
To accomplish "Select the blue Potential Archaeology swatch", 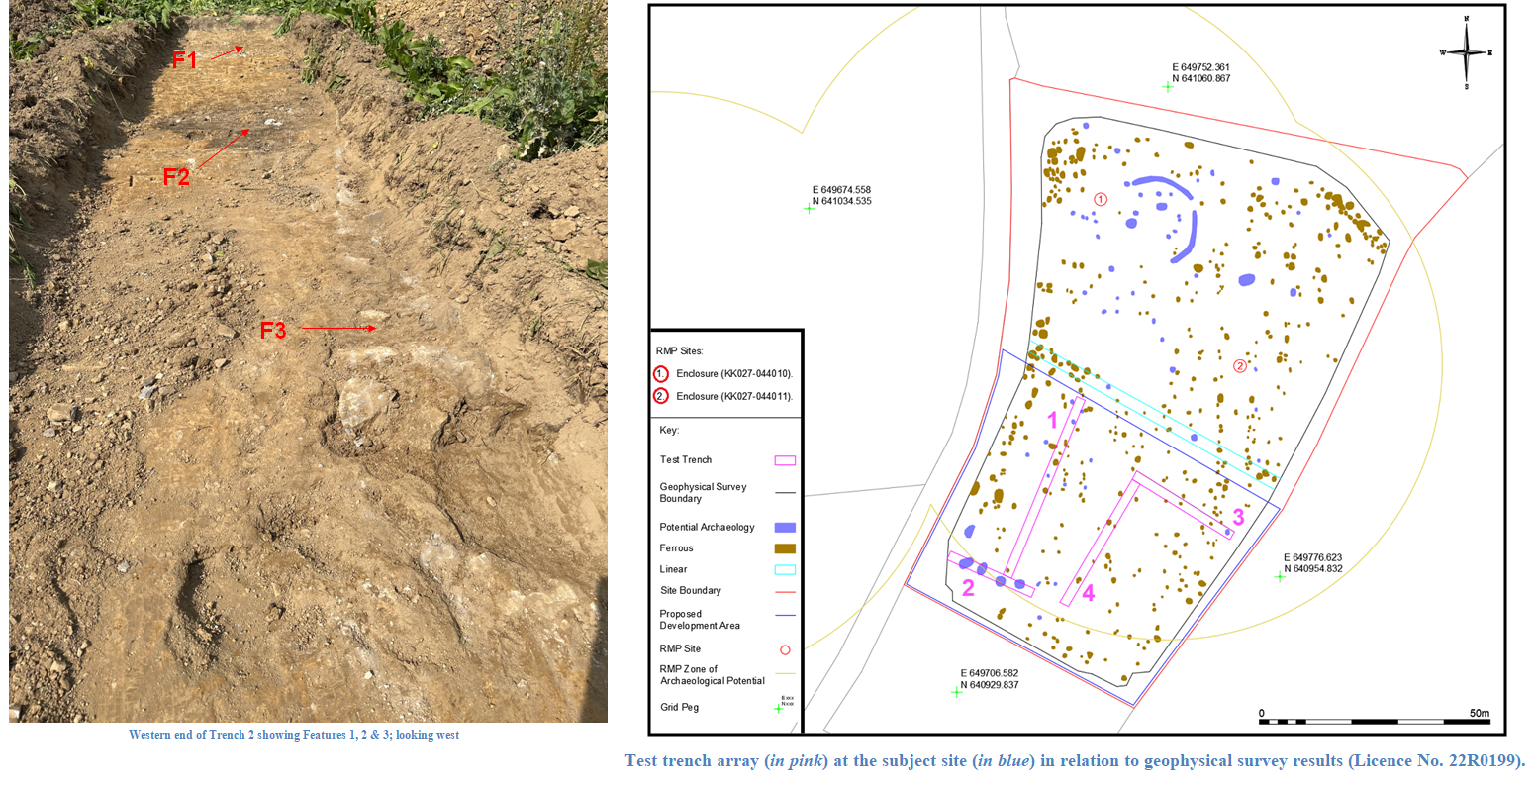I will point(784,528).
